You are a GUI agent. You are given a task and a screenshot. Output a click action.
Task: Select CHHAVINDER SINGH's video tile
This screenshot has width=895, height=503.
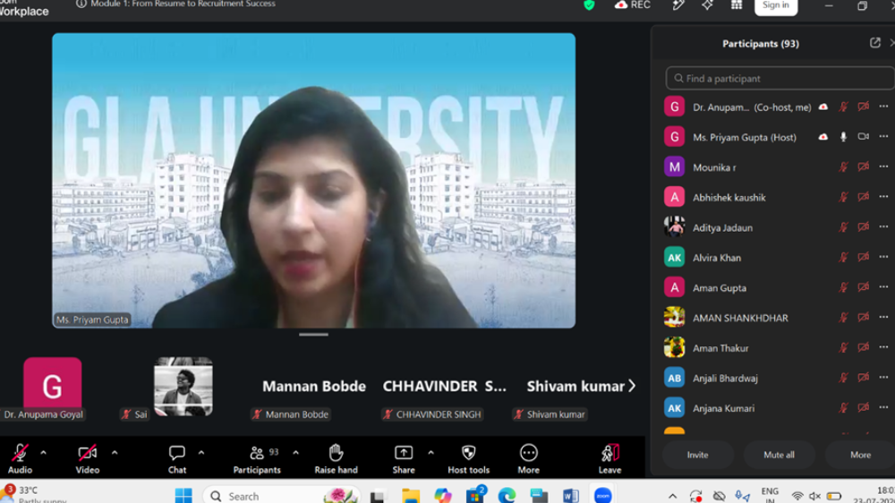point(444,388)
